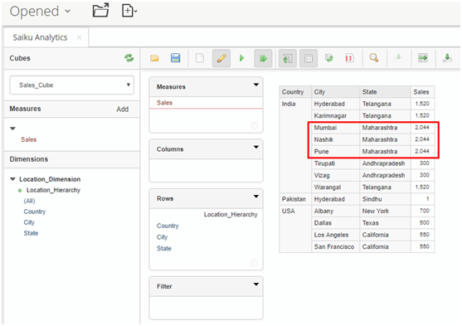Image resolution: width=462 pixels, height=326 pixels.
Task: Open the Opened dropdown menu
Action: [x=40, y=12]
